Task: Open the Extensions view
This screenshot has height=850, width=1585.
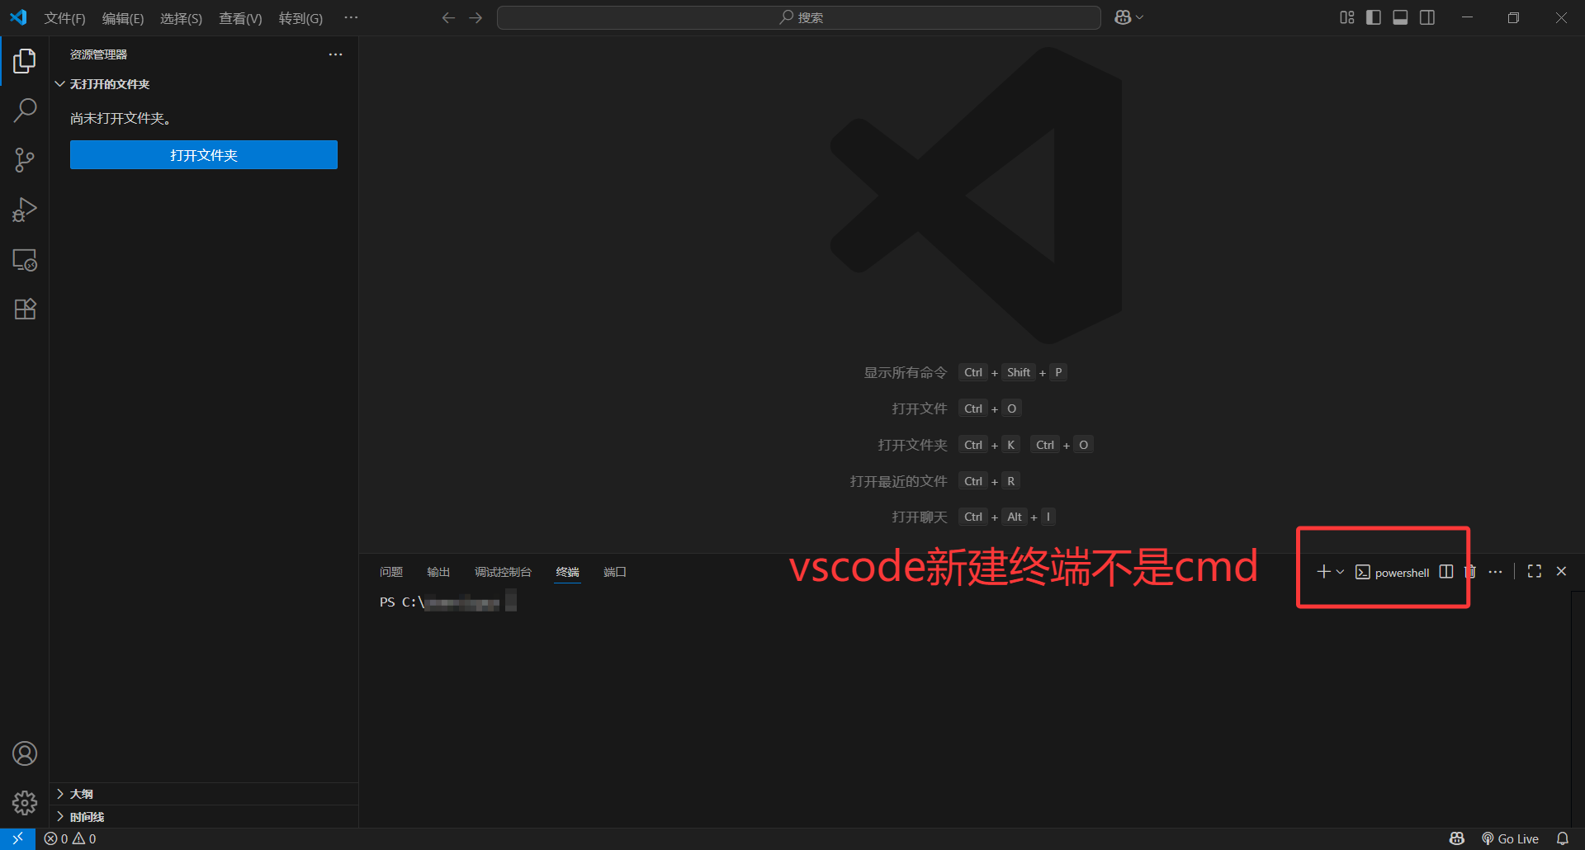Action: coord(25,309)
